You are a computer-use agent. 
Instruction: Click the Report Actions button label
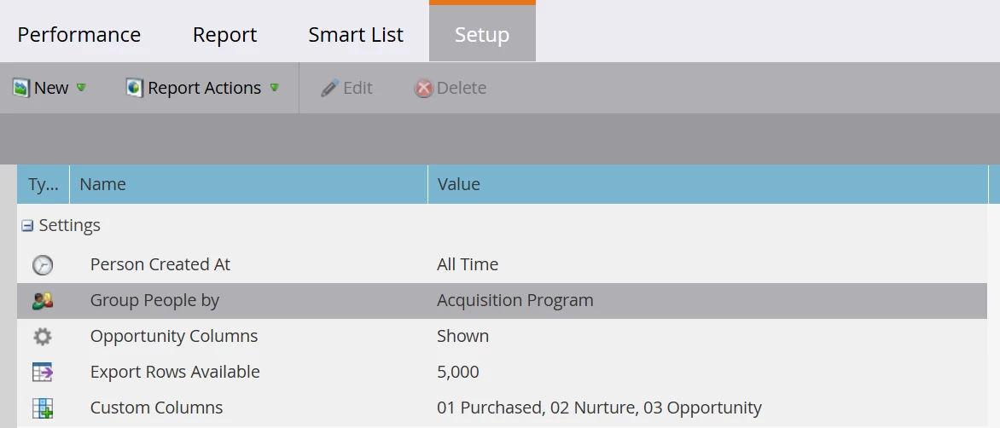[204, 88]
